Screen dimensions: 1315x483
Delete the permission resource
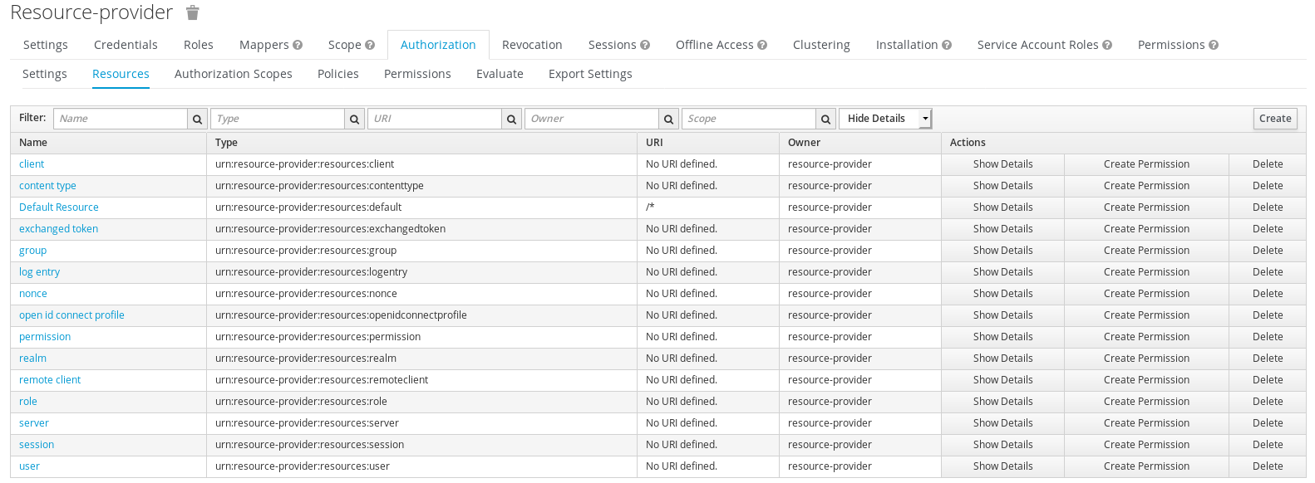(1268, 337)
